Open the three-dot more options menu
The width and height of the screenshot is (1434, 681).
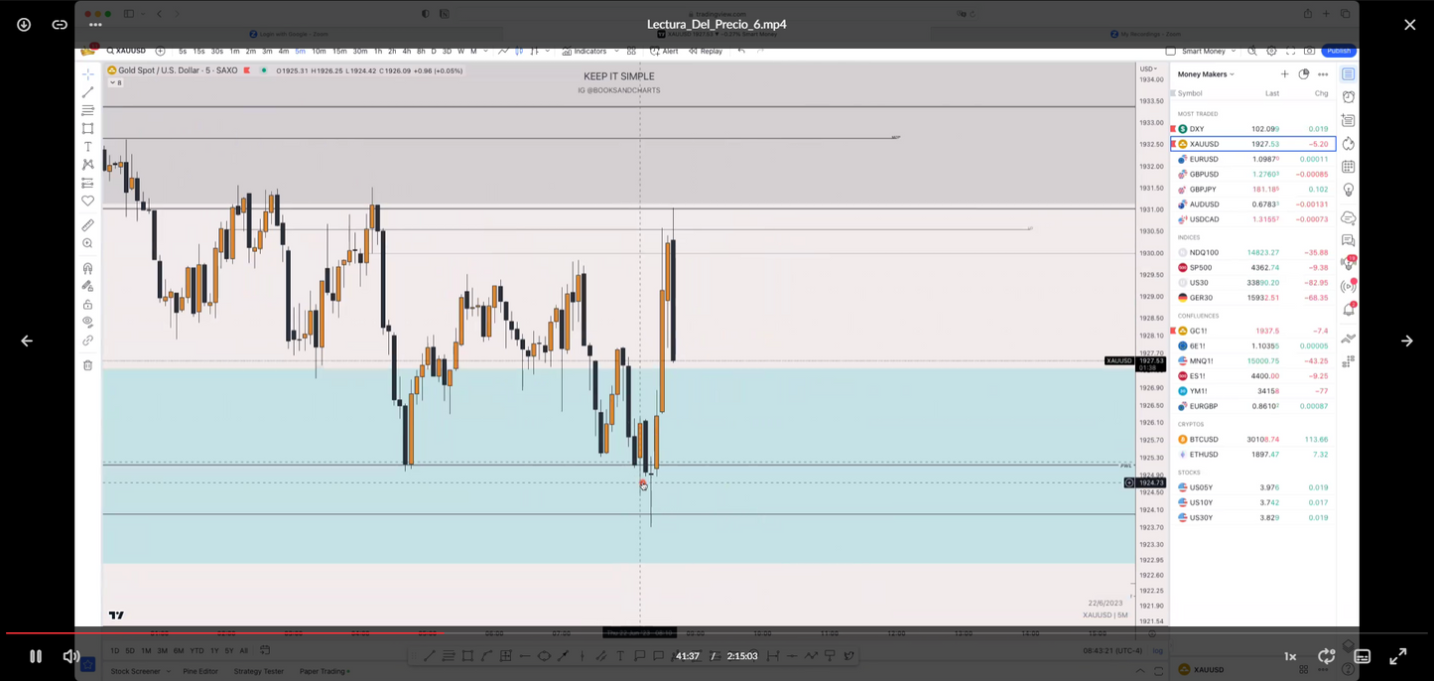click(x=95, y=25)
